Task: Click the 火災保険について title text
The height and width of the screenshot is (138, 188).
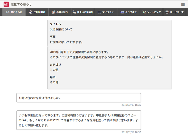Action: coord(61,29)
